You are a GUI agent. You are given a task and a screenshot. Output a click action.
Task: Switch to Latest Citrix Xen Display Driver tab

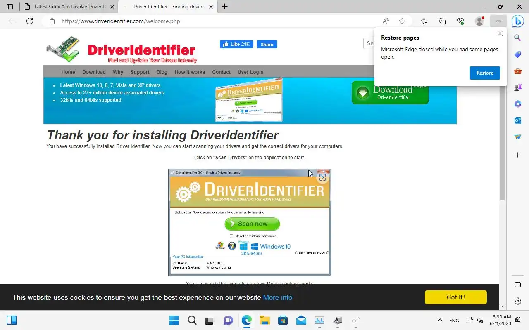69,7
